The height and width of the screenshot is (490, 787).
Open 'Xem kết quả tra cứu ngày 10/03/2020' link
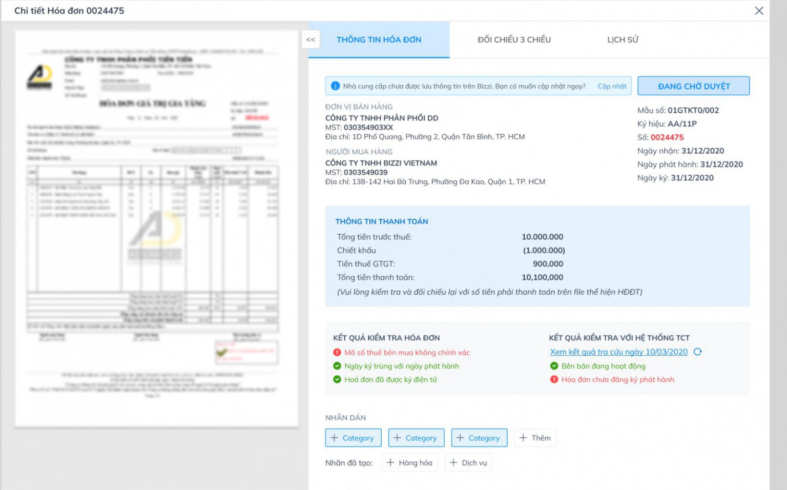(x=616, y=352)
